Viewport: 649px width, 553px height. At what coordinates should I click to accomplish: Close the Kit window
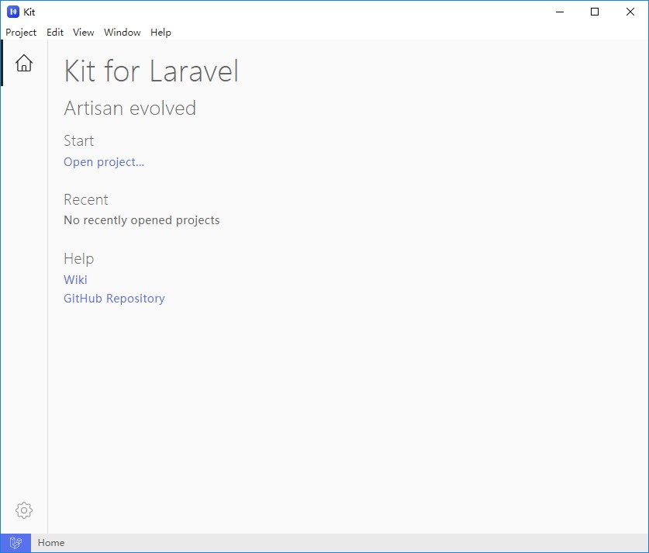[x=630, y=12]
